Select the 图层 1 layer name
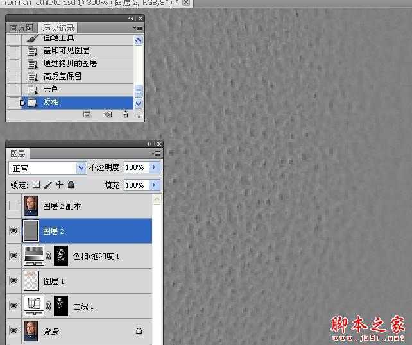The image size is (412, 345). (54, 282)
